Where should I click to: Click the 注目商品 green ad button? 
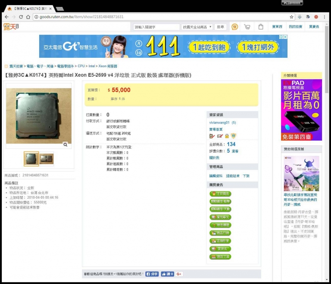point(220,194)
